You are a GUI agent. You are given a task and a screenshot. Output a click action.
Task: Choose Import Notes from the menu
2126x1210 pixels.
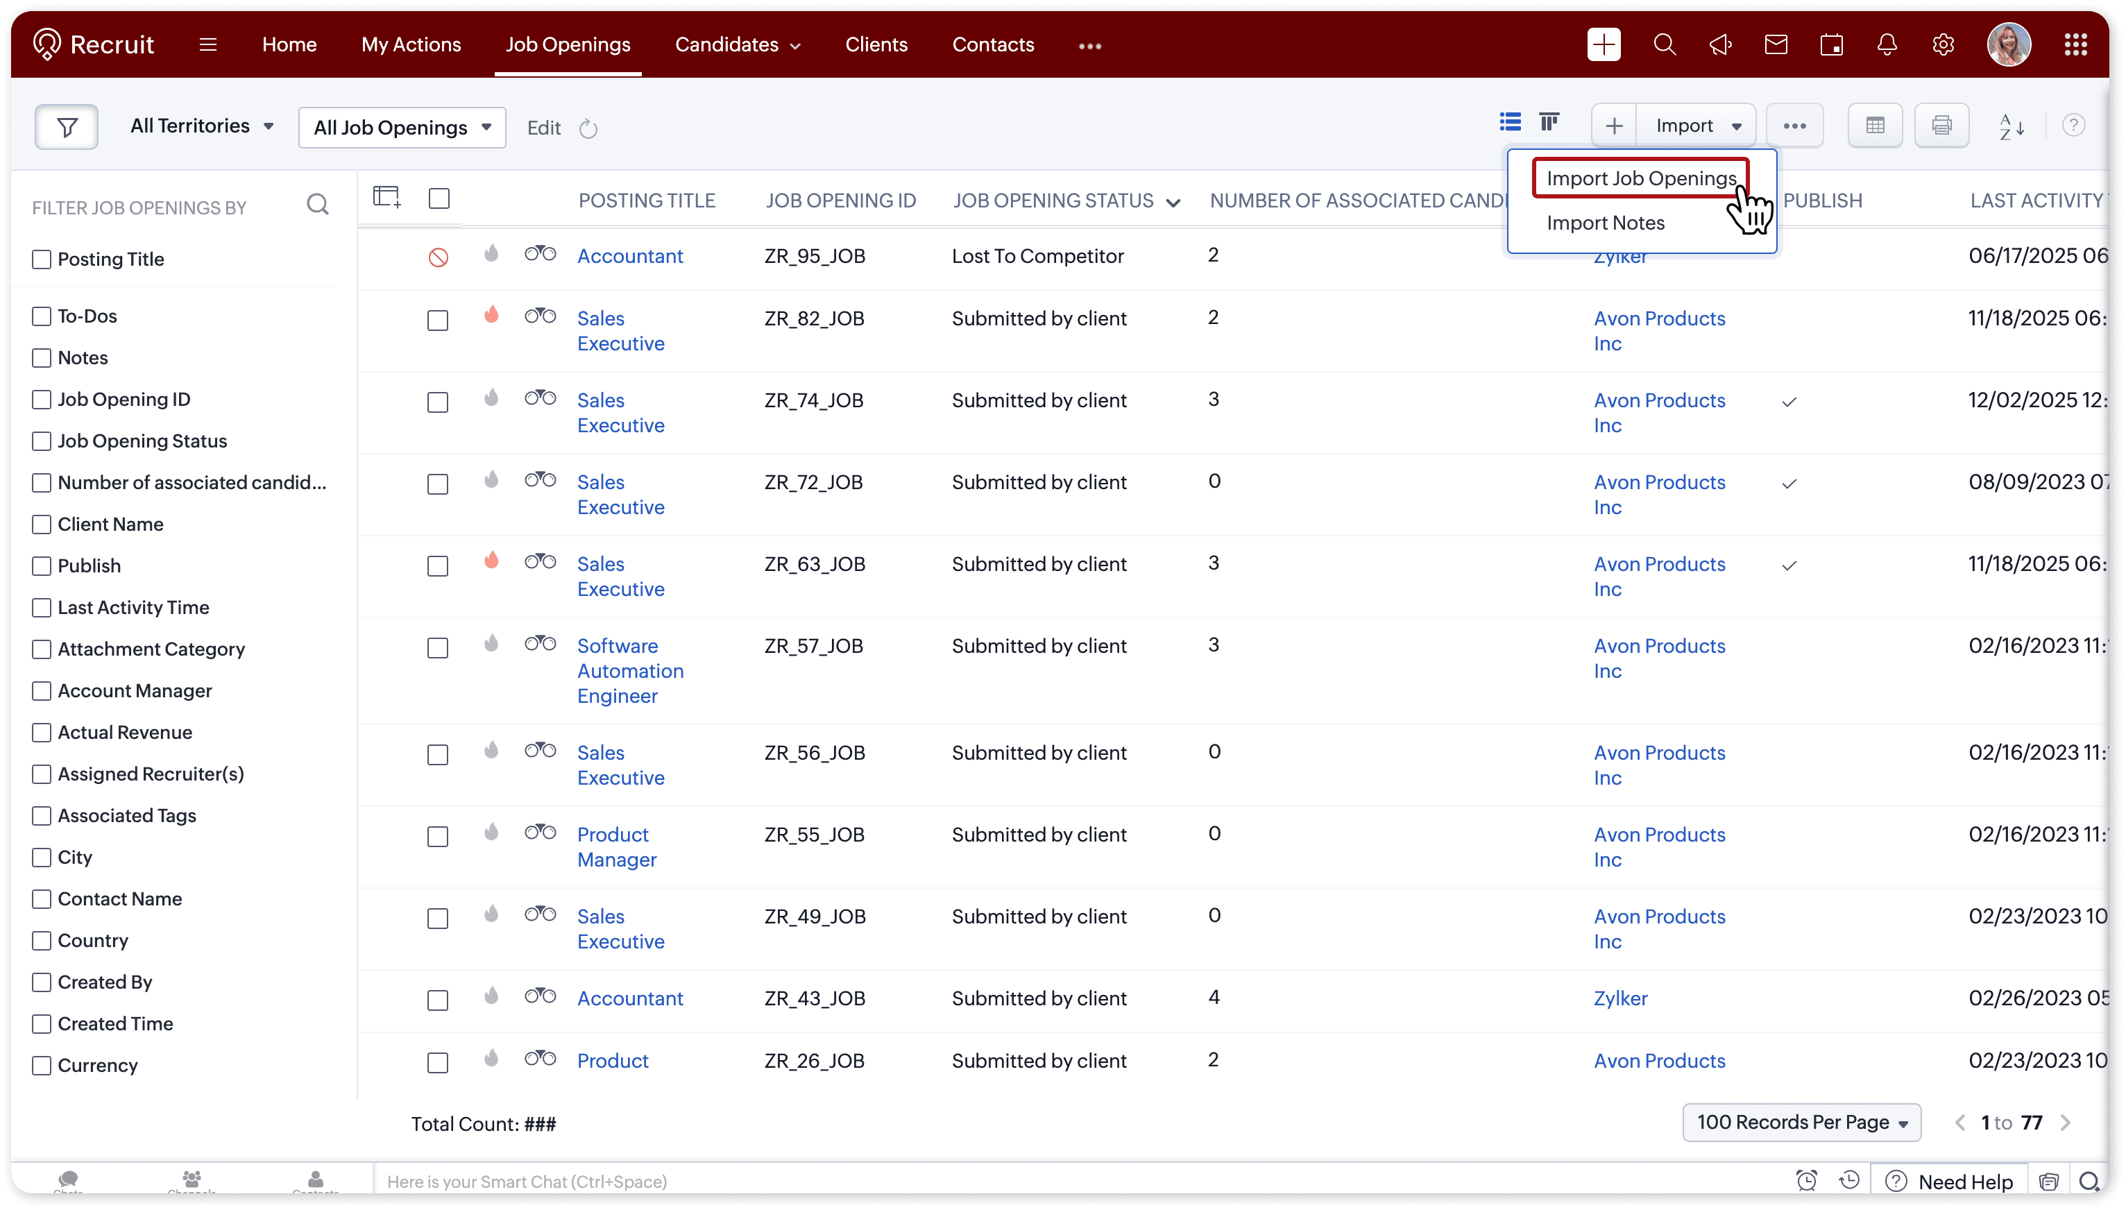(x=1605, y=223)
